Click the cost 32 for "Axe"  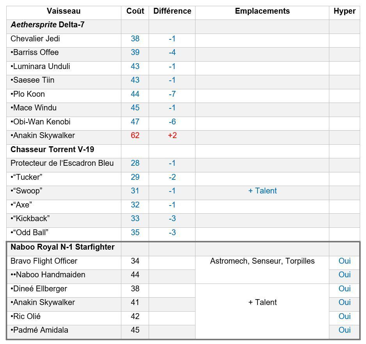click(135, 205)
